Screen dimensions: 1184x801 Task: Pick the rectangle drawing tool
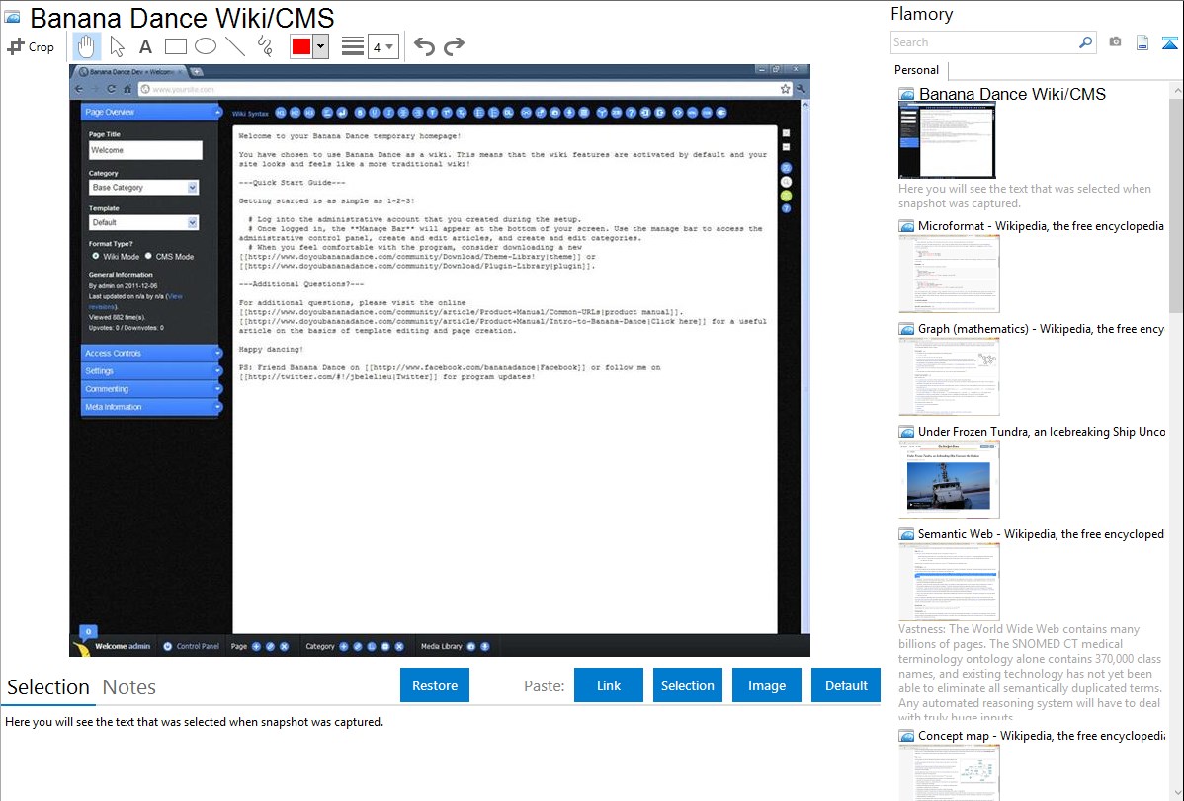tap(175, 46)
